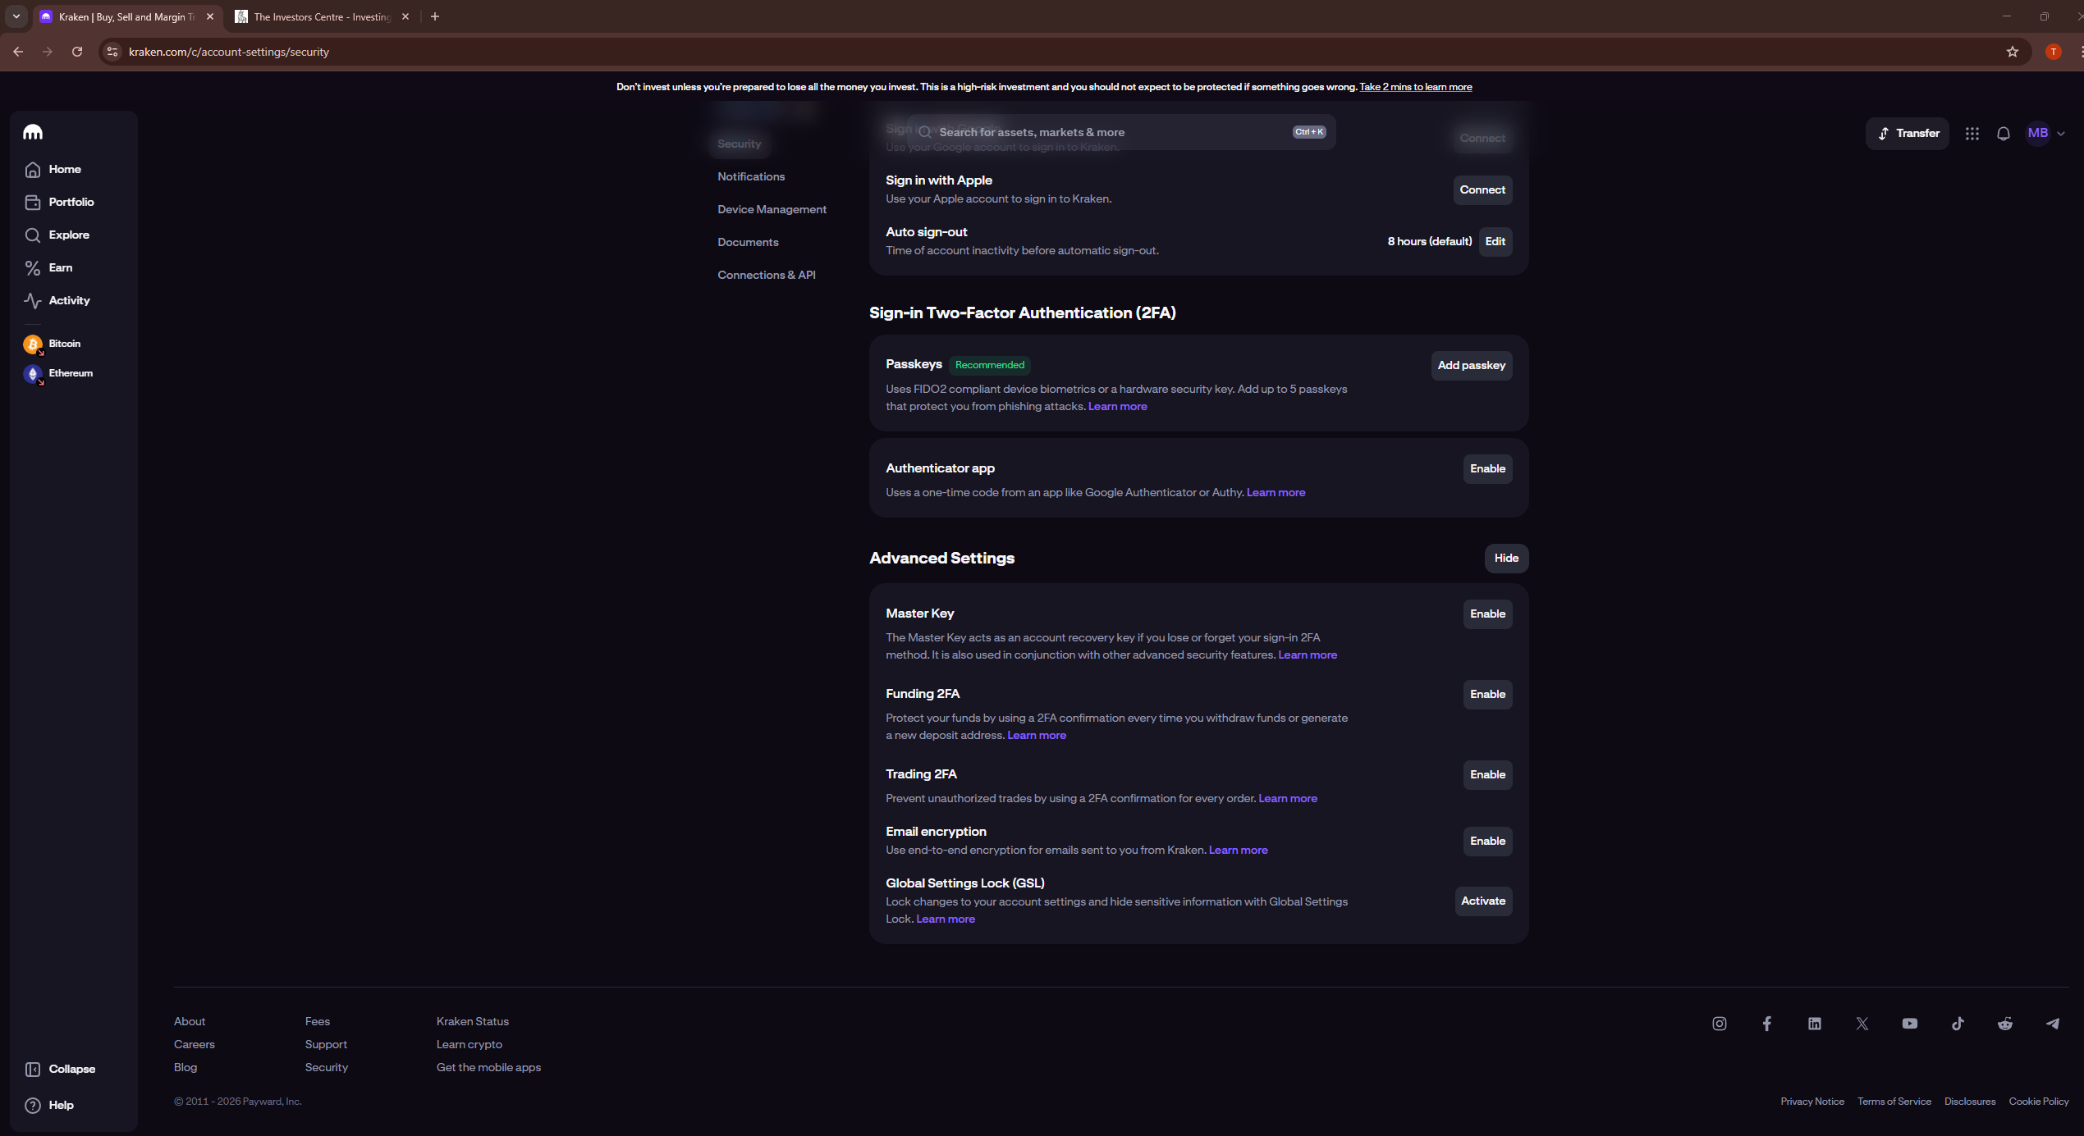Go to Portfolio in sidebar
Image resolution: width=2084 pixels, height=1136 pixels.
coord(71,203)
